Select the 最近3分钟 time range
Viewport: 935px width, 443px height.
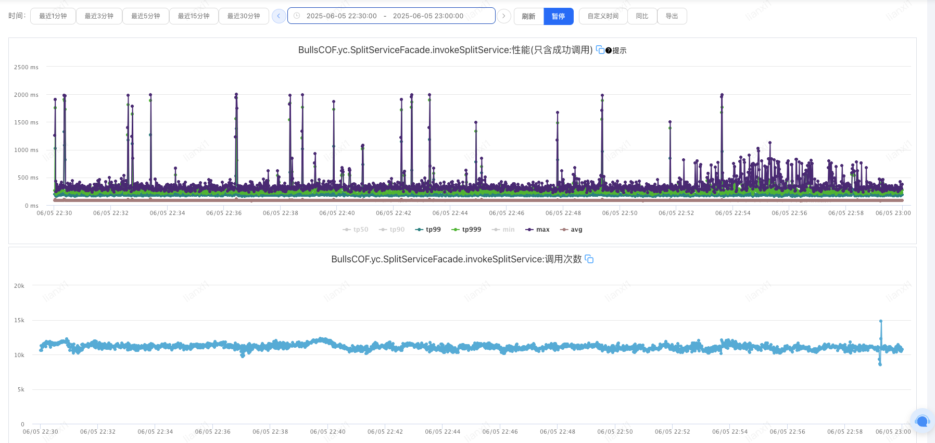99,16
